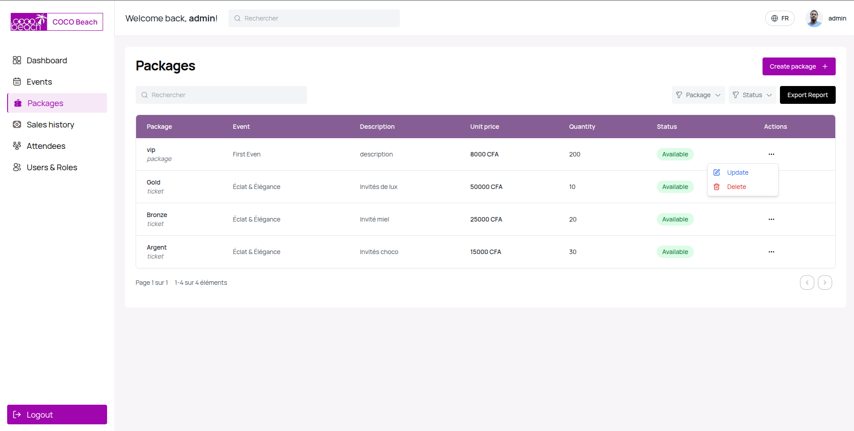Select the Dashboard sidebar icon

(x=17, y=60)
